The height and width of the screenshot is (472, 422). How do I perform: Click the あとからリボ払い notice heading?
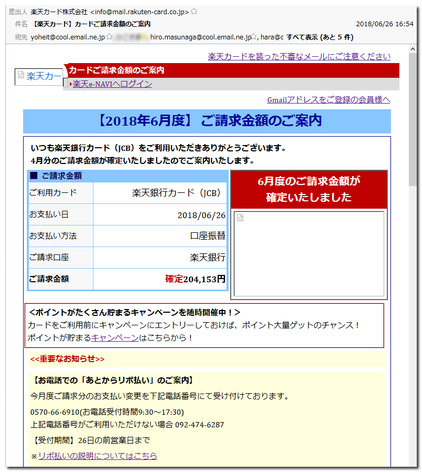point(112,380)
